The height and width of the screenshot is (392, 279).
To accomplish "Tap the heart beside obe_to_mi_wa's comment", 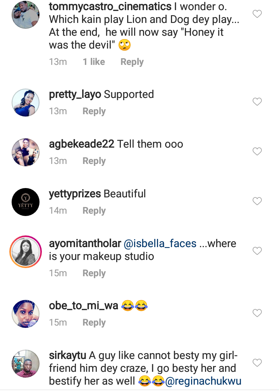I will pos(257,313).
